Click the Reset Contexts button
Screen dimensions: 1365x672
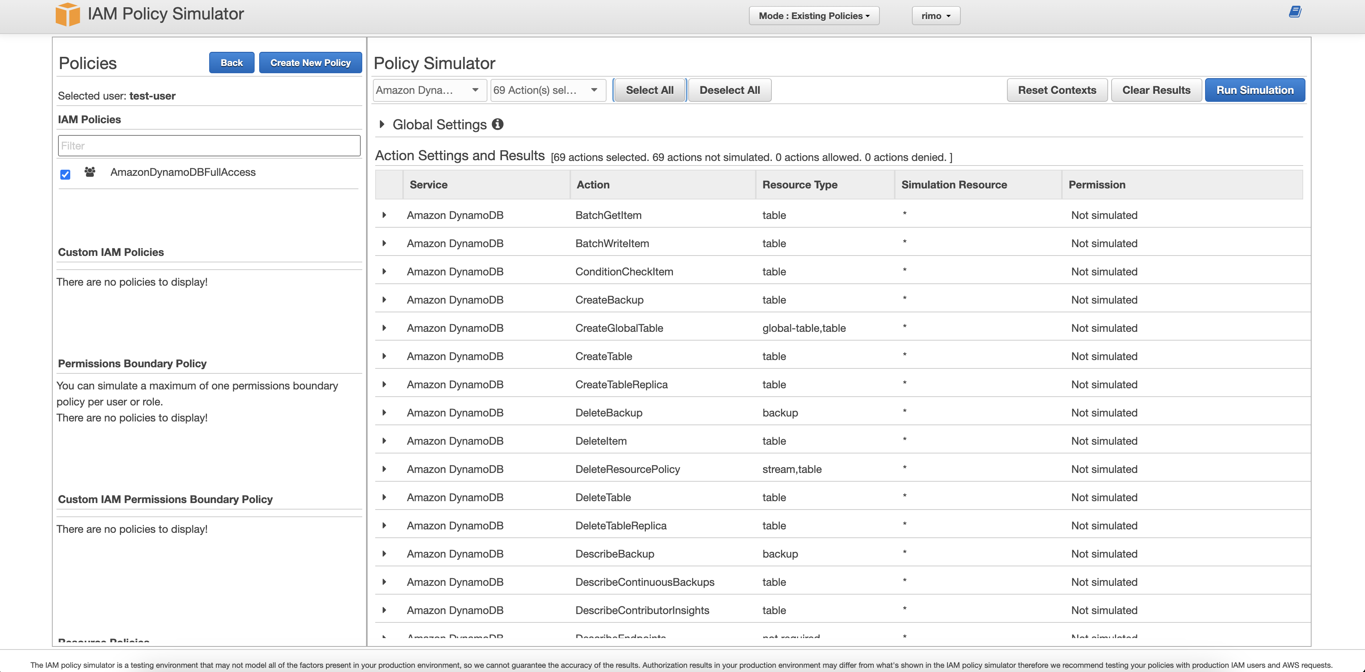[x=1057, y=90]
